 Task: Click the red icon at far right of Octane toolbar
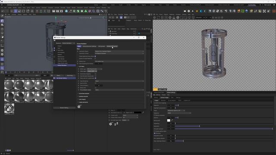pyautogui.click(x=274, y=11)
